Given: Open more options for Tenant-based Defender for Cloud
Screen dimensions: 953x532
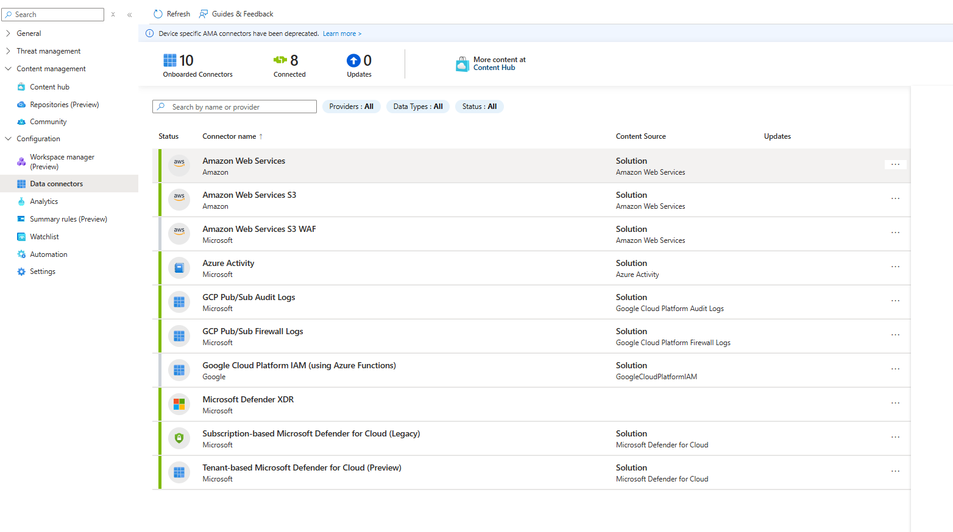Looking at the screenshot, I should [895, 471].
